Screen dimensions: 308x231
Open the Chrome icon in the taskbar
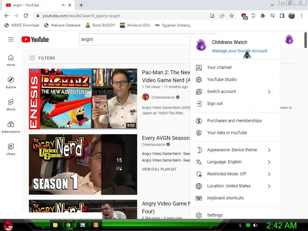coord(68,225)
